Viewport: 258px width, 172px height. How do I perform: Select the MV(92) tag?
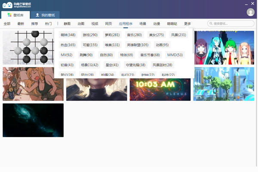tap(67, 55)
